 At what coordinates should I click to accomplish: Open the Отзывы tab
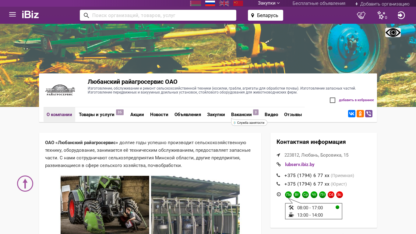pos(293,115)
